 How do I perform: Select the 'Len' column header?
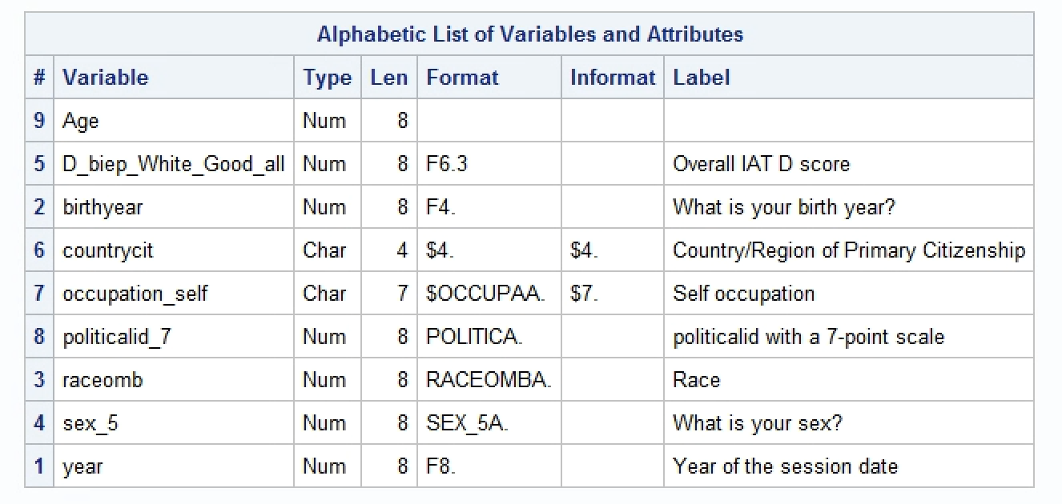coord(388,78)
